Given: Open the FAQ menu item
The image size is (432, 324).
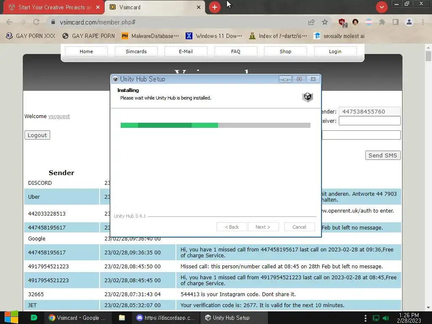Looking at the screenshot, I should point(235,51).
